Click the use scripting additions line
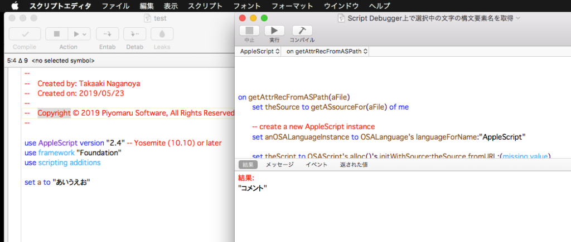This screenshot has height=242, width=571. tap(62, 162)
